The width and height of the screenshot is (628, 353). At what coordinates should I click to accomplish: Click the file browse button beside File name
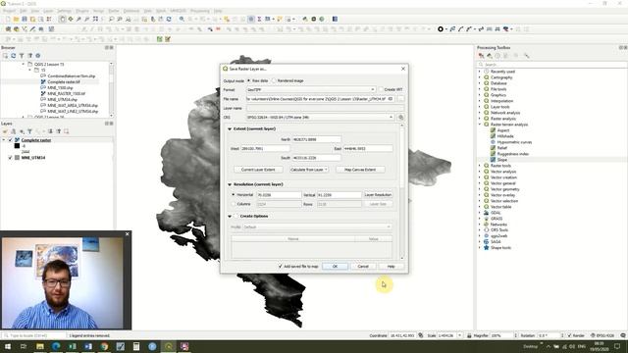(x=400, y=99)
